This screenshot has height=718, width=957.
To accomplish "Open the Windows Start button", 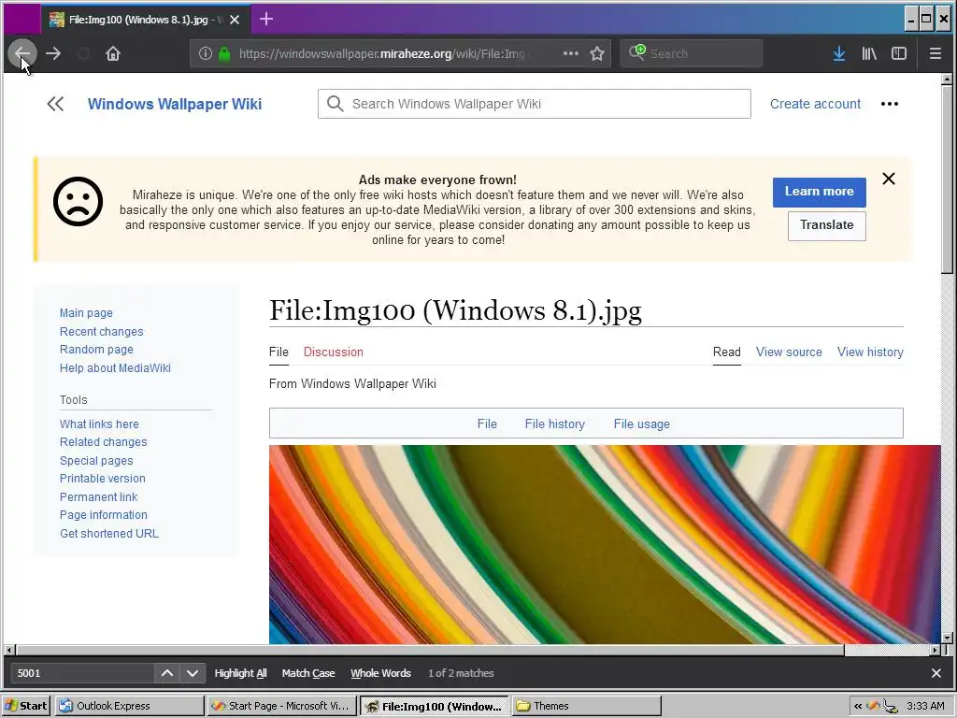I will [26, 706].
